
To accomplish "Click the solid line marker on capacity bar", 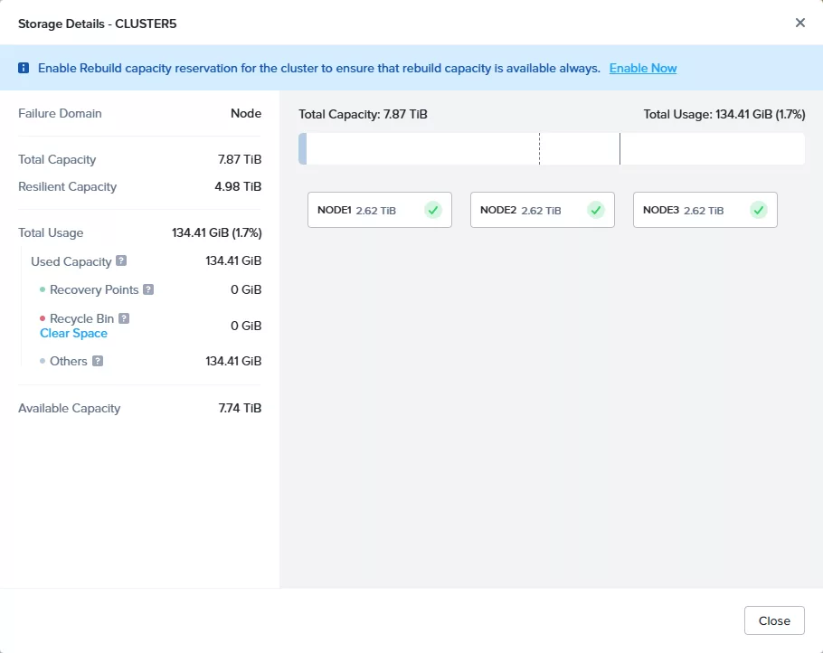I will (620, 149).
